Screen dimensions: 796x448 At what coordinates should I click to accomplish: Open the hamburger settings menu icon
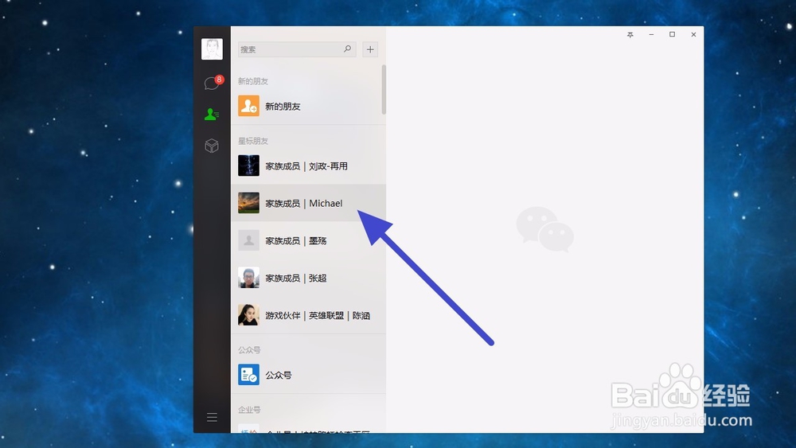212,417
